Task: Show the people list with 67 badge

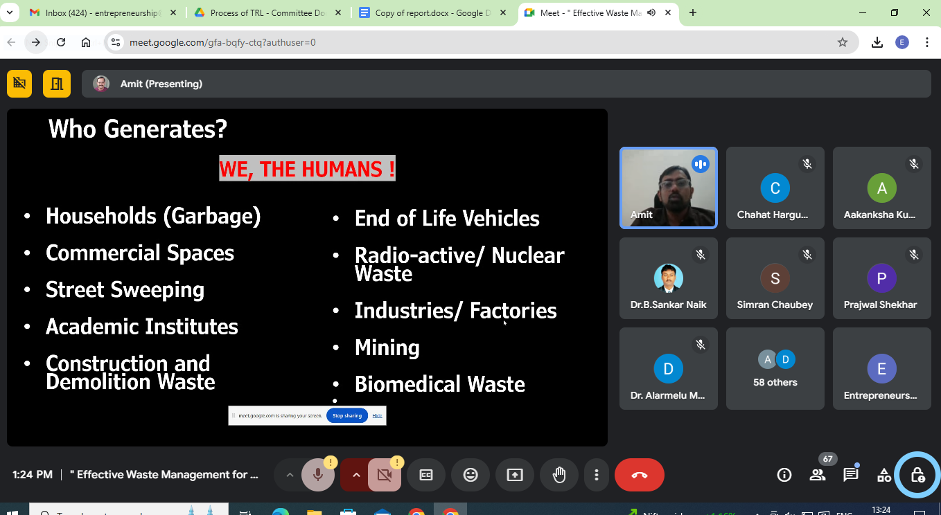Action: coord(818,475)
